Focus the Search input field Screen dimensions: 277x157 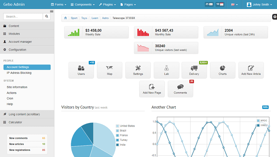[23, 16]
